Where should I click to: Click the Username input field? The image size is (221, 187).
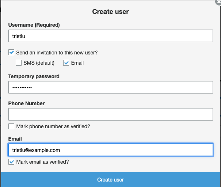(x=110, y=36)
